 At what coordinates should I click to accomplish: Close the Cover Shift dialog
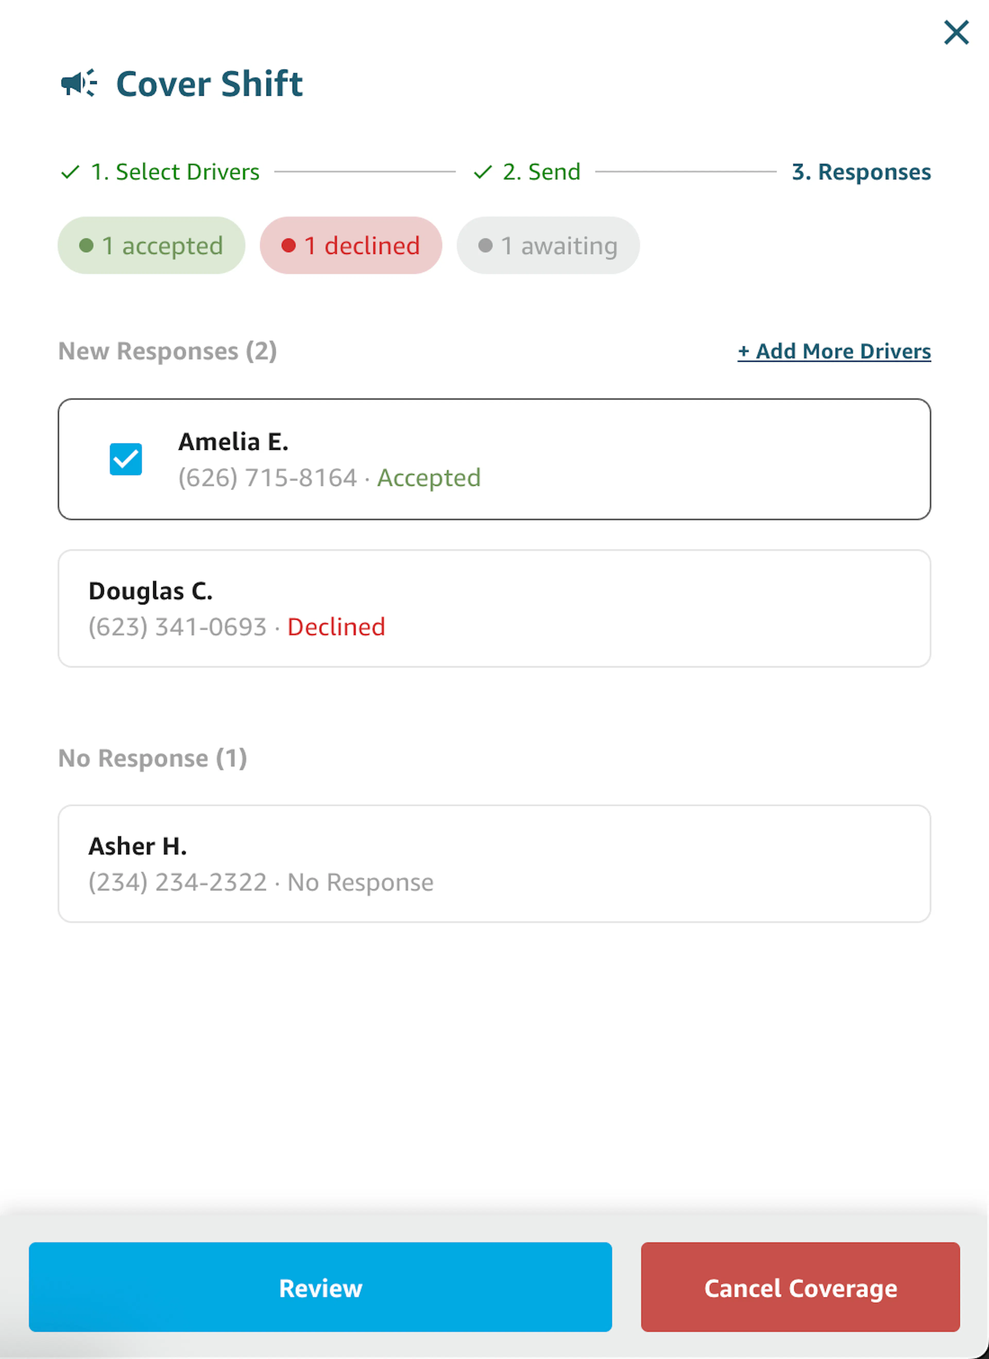tap(956, 32)
